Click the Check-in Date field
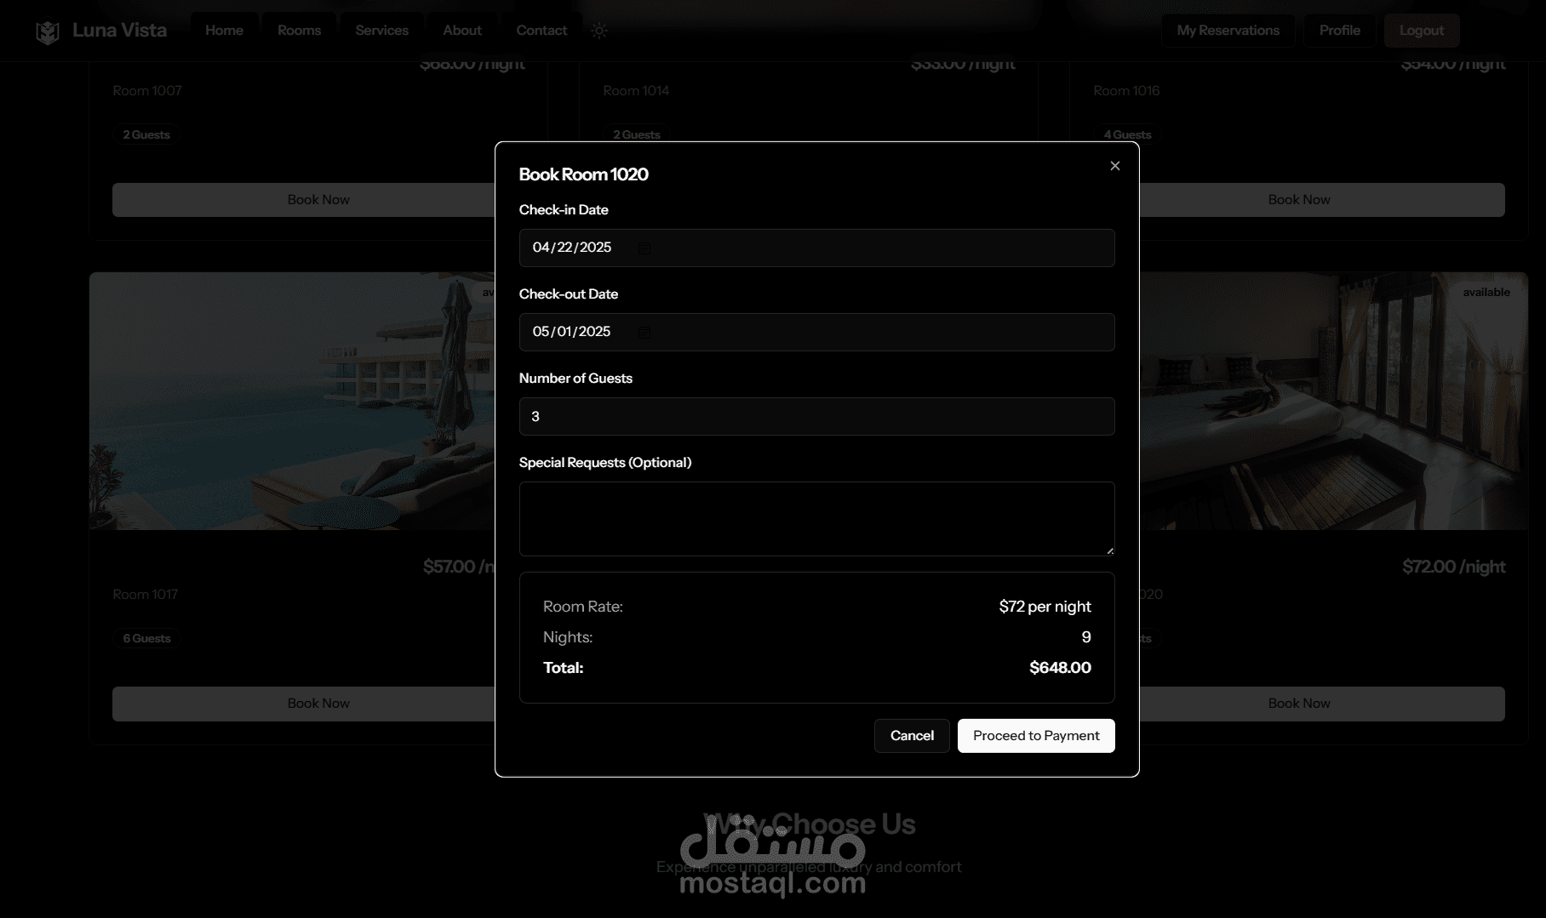Image resolution: width=1546 pixels, height=918 pixels. pos(816,248)
